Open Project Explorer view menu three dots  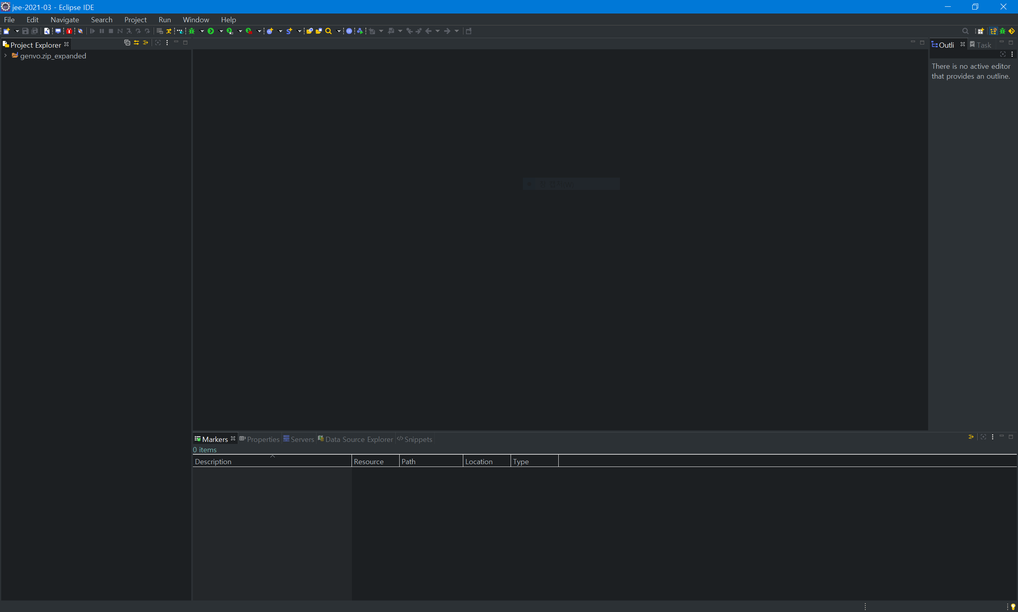click(x=167, y=43)
